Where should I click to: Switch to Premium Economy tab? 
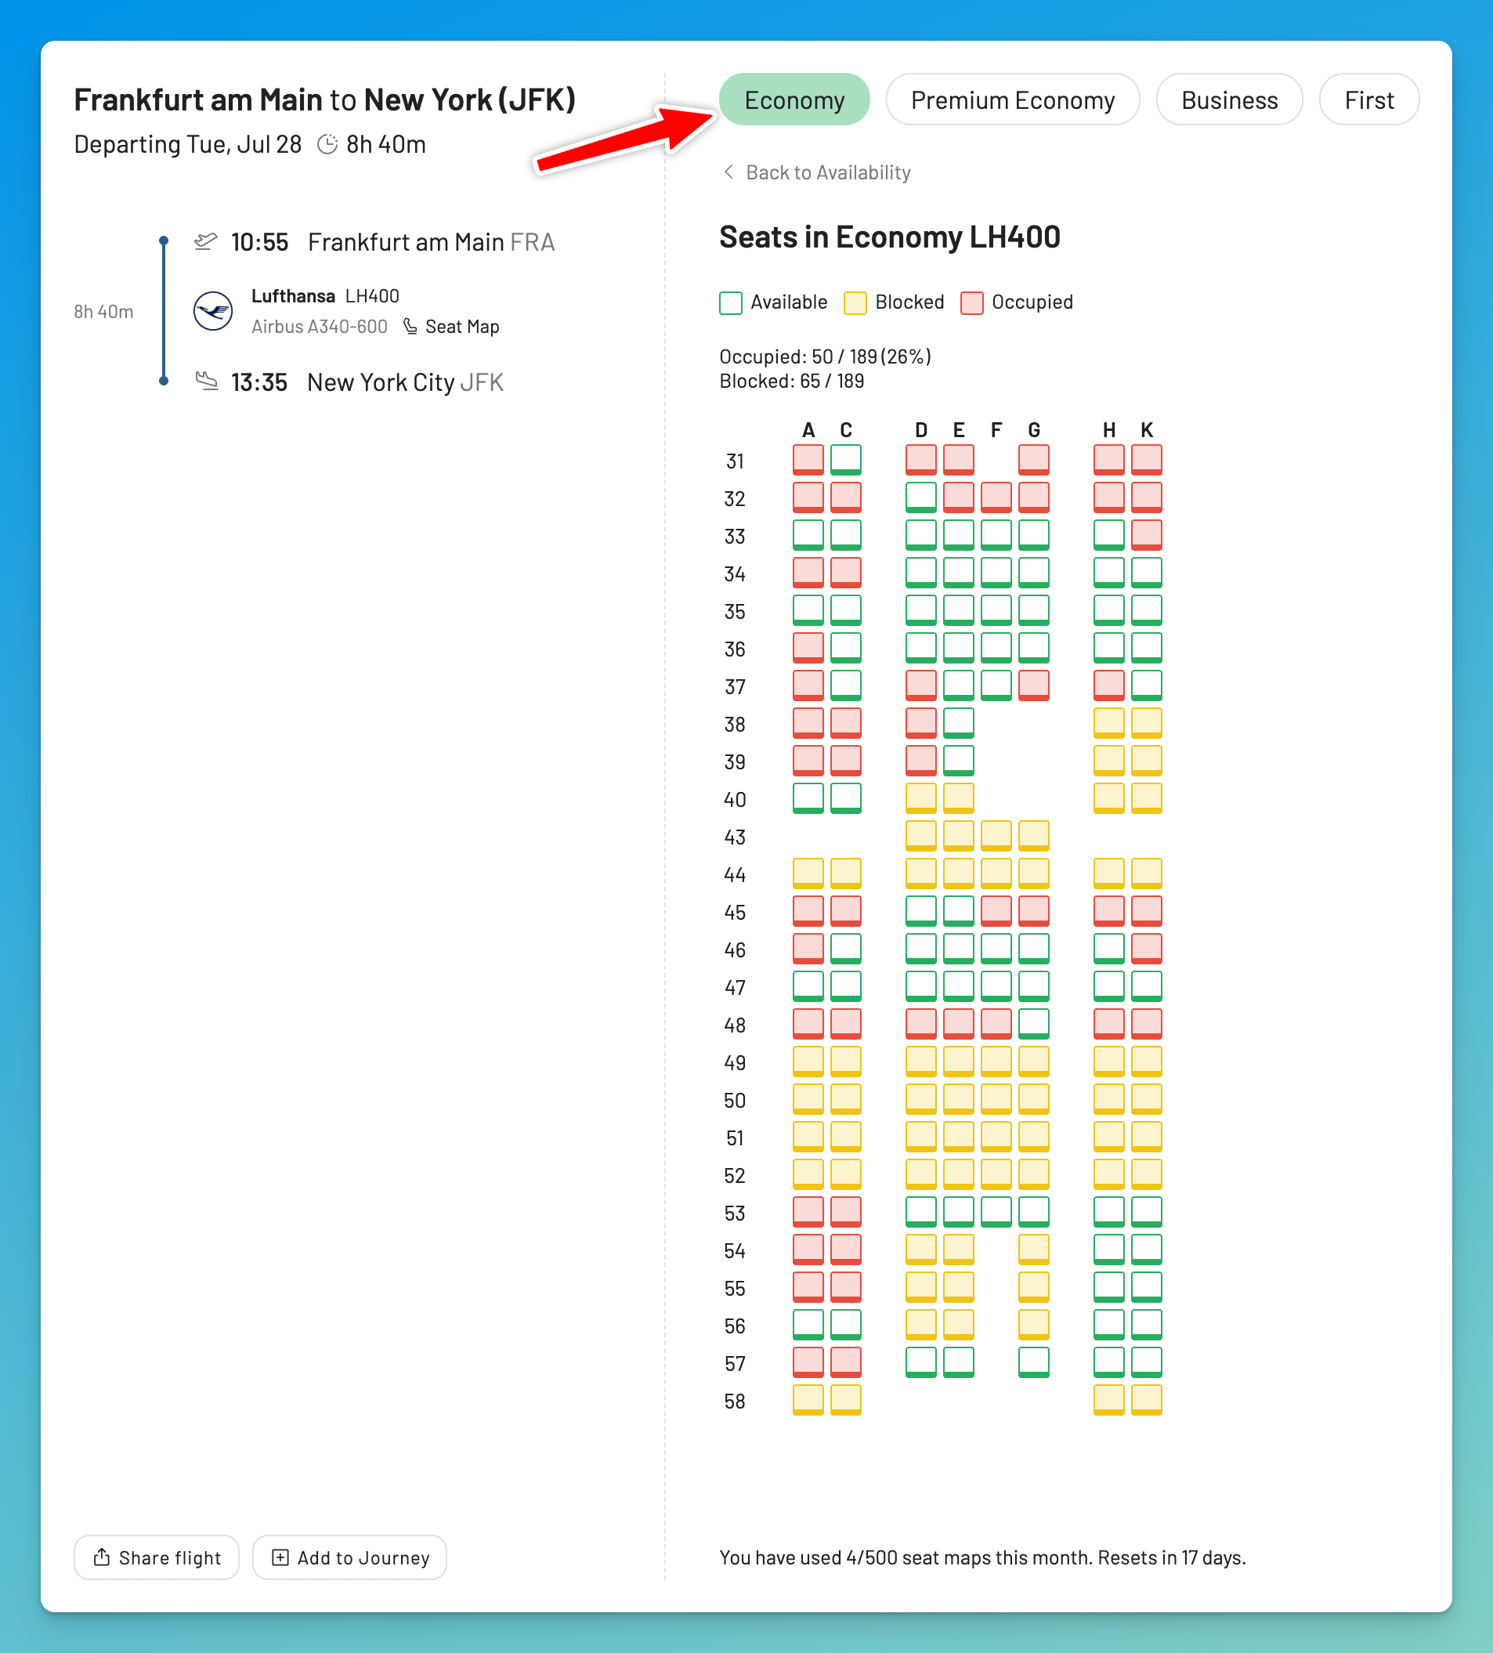pyautogui.click(x=1013, y=99)
